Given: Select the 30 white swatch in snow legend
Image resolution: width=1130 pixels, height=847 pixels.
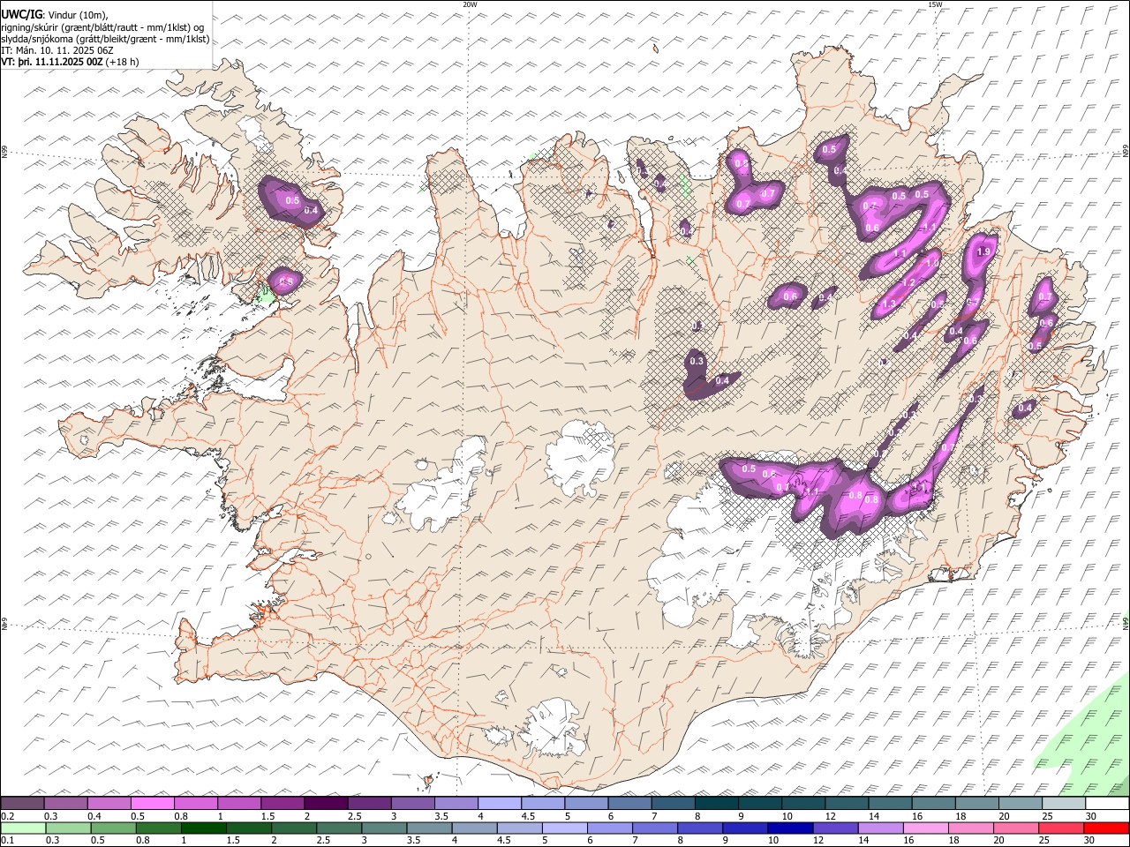Looking at the screenshot, I should click(x=1107, y=803).
